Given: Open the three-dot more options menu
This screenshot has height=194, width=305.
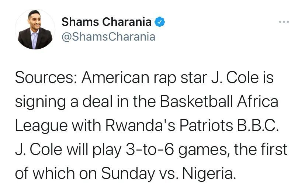Looking at the screenshot, I should 284,22.
